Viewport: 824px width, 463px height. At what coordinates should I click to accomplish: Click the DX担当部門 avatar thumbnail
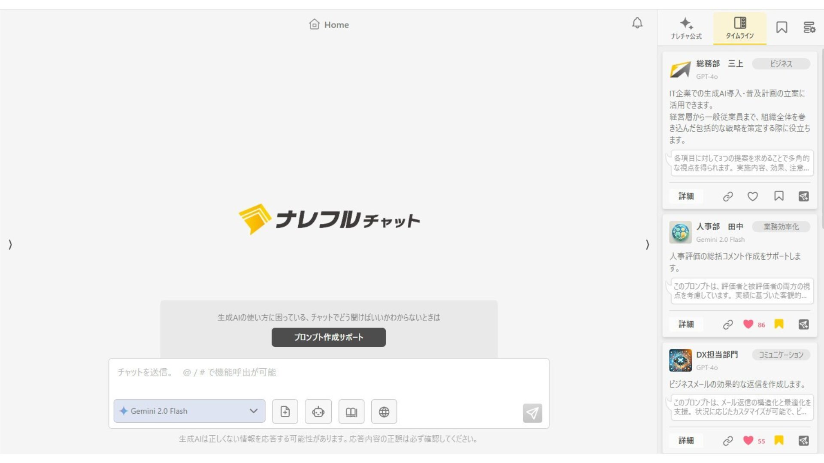(x=680, y=360)
